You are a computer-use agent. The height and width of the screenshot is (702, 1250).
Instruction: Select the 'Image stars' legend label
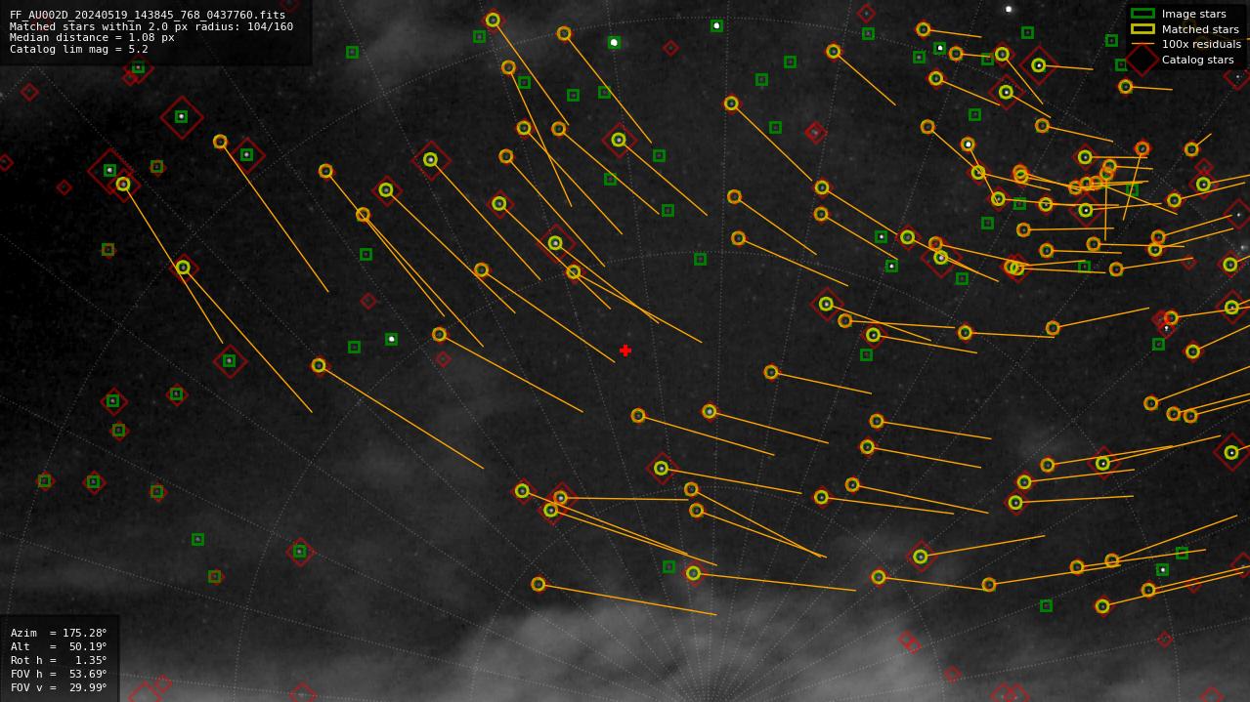1193,14
